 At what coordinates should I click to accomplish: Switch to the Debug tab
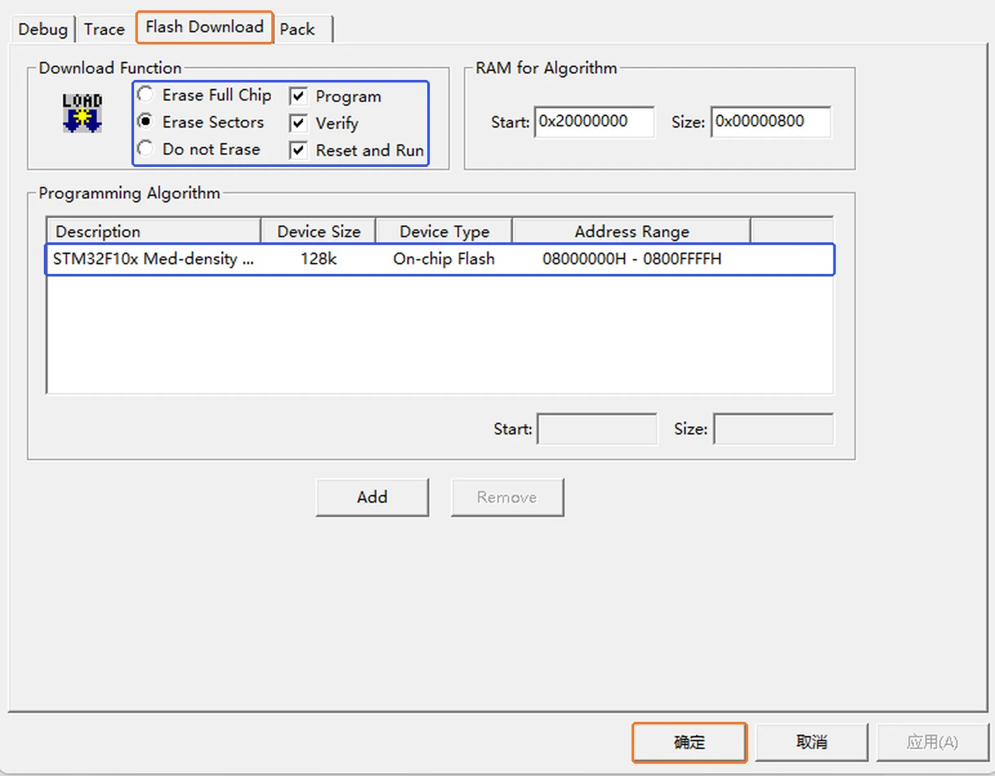click(43, 30)
